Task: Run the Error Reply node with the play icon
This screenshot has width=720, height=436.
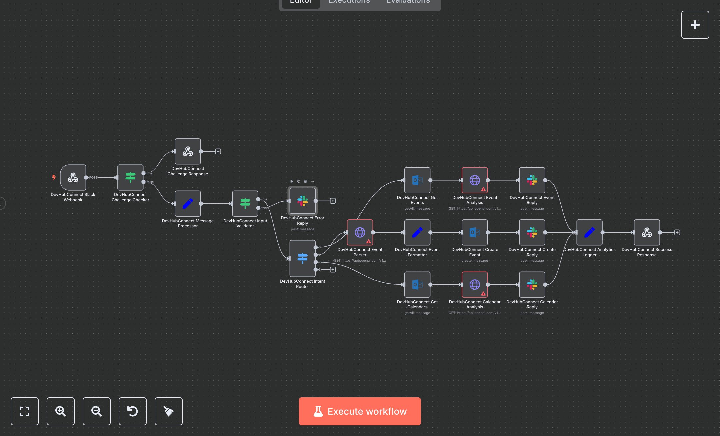Action: (x=292, y=181)
